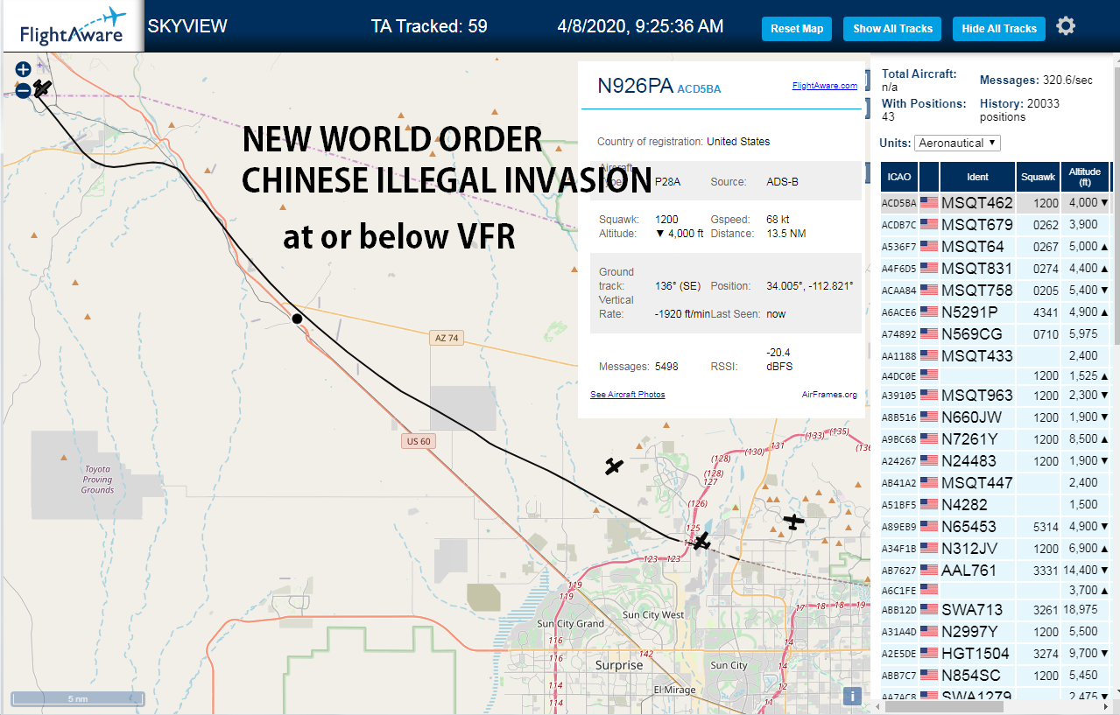1120x715 pixels.
Task: Select the MSQT758 aircraft row
Action: pos(996,291)
